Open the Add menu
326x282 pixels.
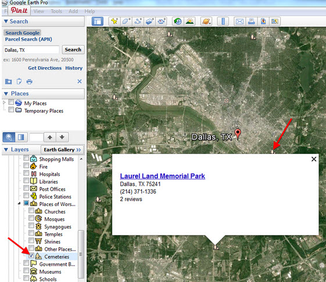click(x=73, y=11)
